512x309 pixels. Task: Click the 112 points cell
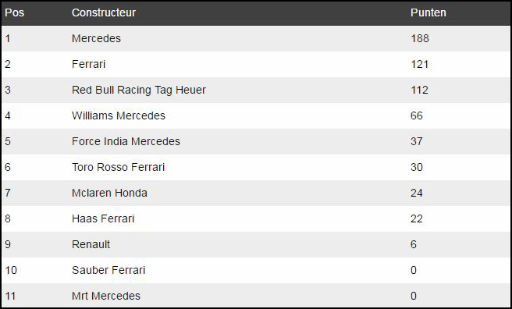tap(419, 90)
